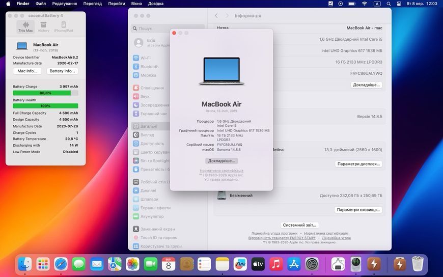Launch Apple TV from the Dock
Screen dimensions: 443x277
(x=258, y=265)
